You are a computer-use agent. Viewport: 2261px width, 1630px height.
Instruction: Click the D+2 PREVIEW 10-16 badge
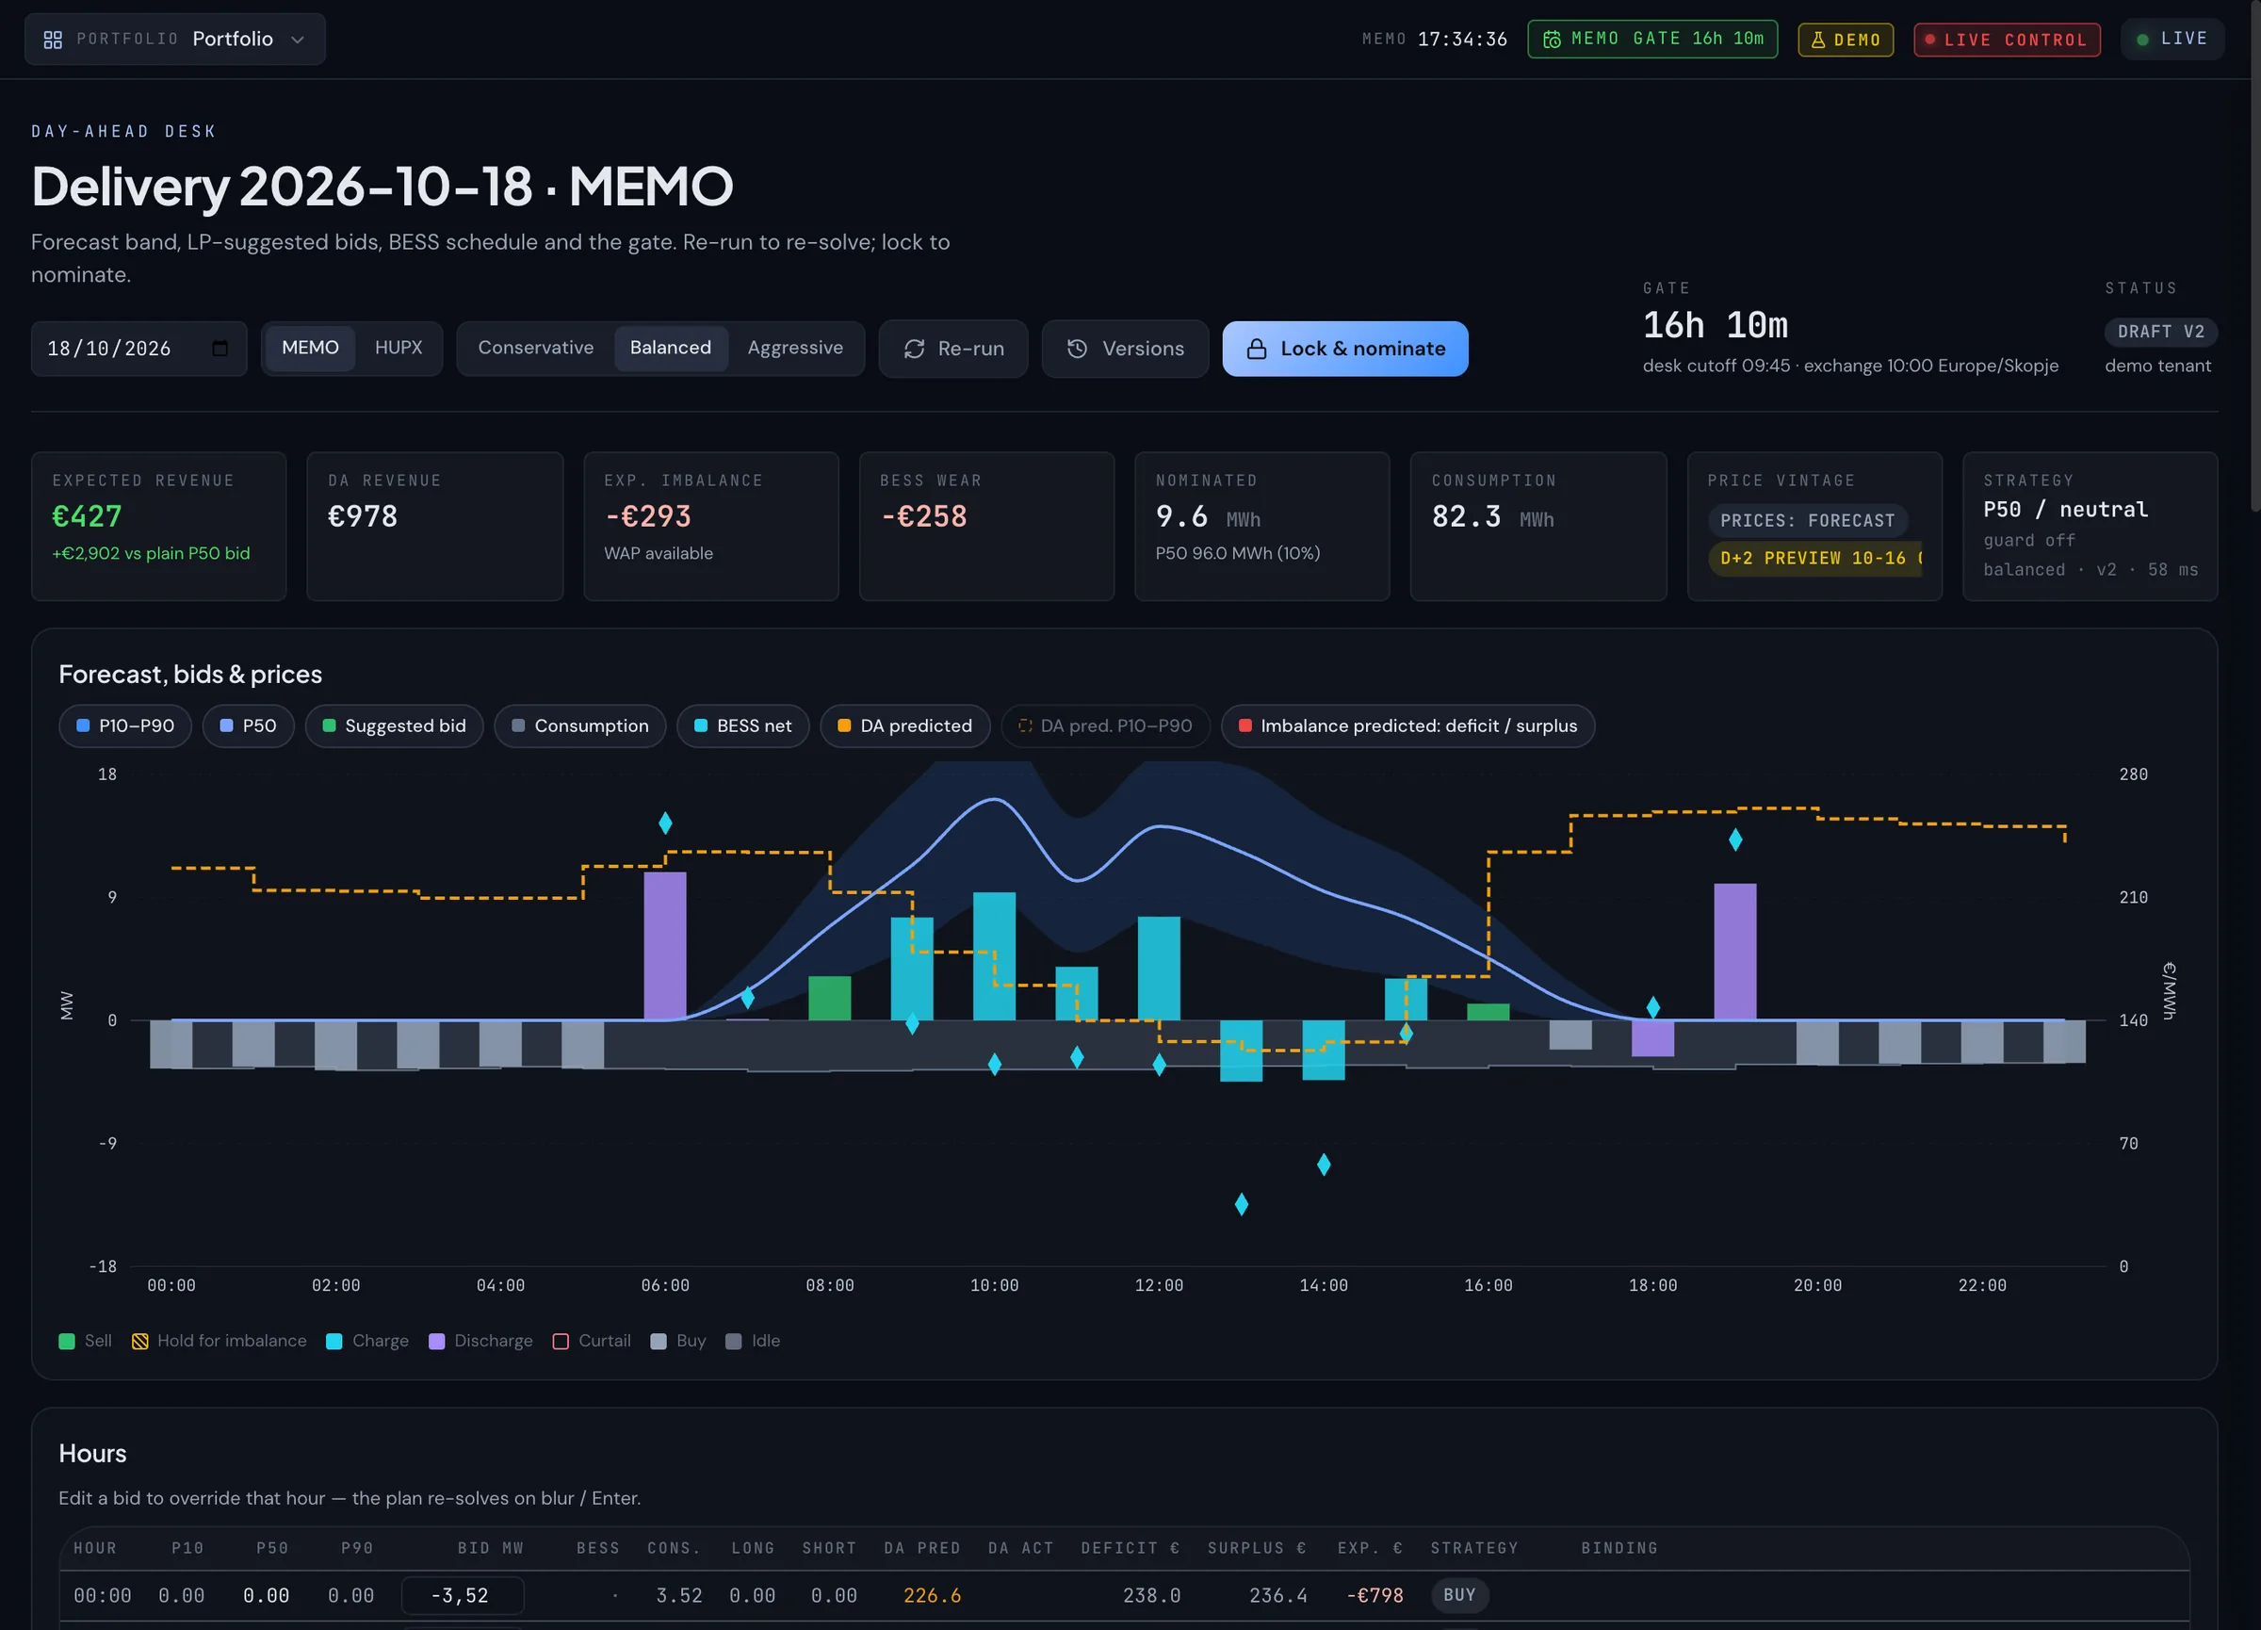[x=1816, y=559]
